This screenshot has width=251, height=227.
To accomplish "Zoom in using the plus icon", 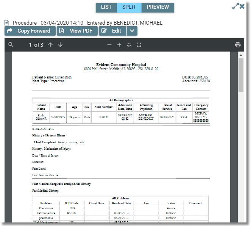I will [x=119, y=45].
